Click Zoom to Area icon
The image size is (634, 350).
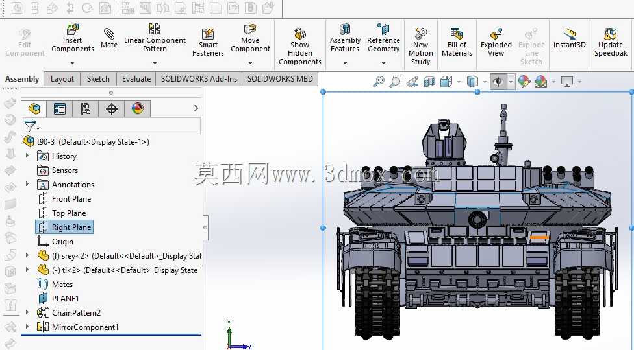(x=395, y=82)
